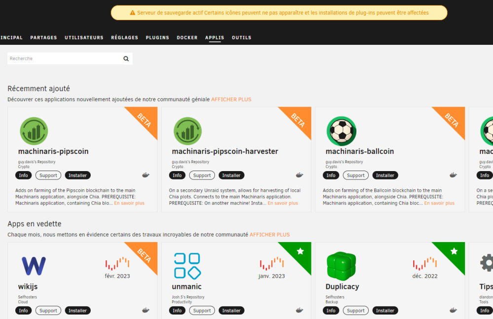Click the Duplicacy app title

tap(343, 286)
